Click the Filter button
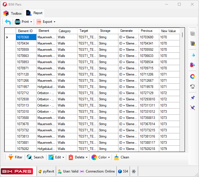The width and height of the screenshot is (199, 177). pos(15,157)
